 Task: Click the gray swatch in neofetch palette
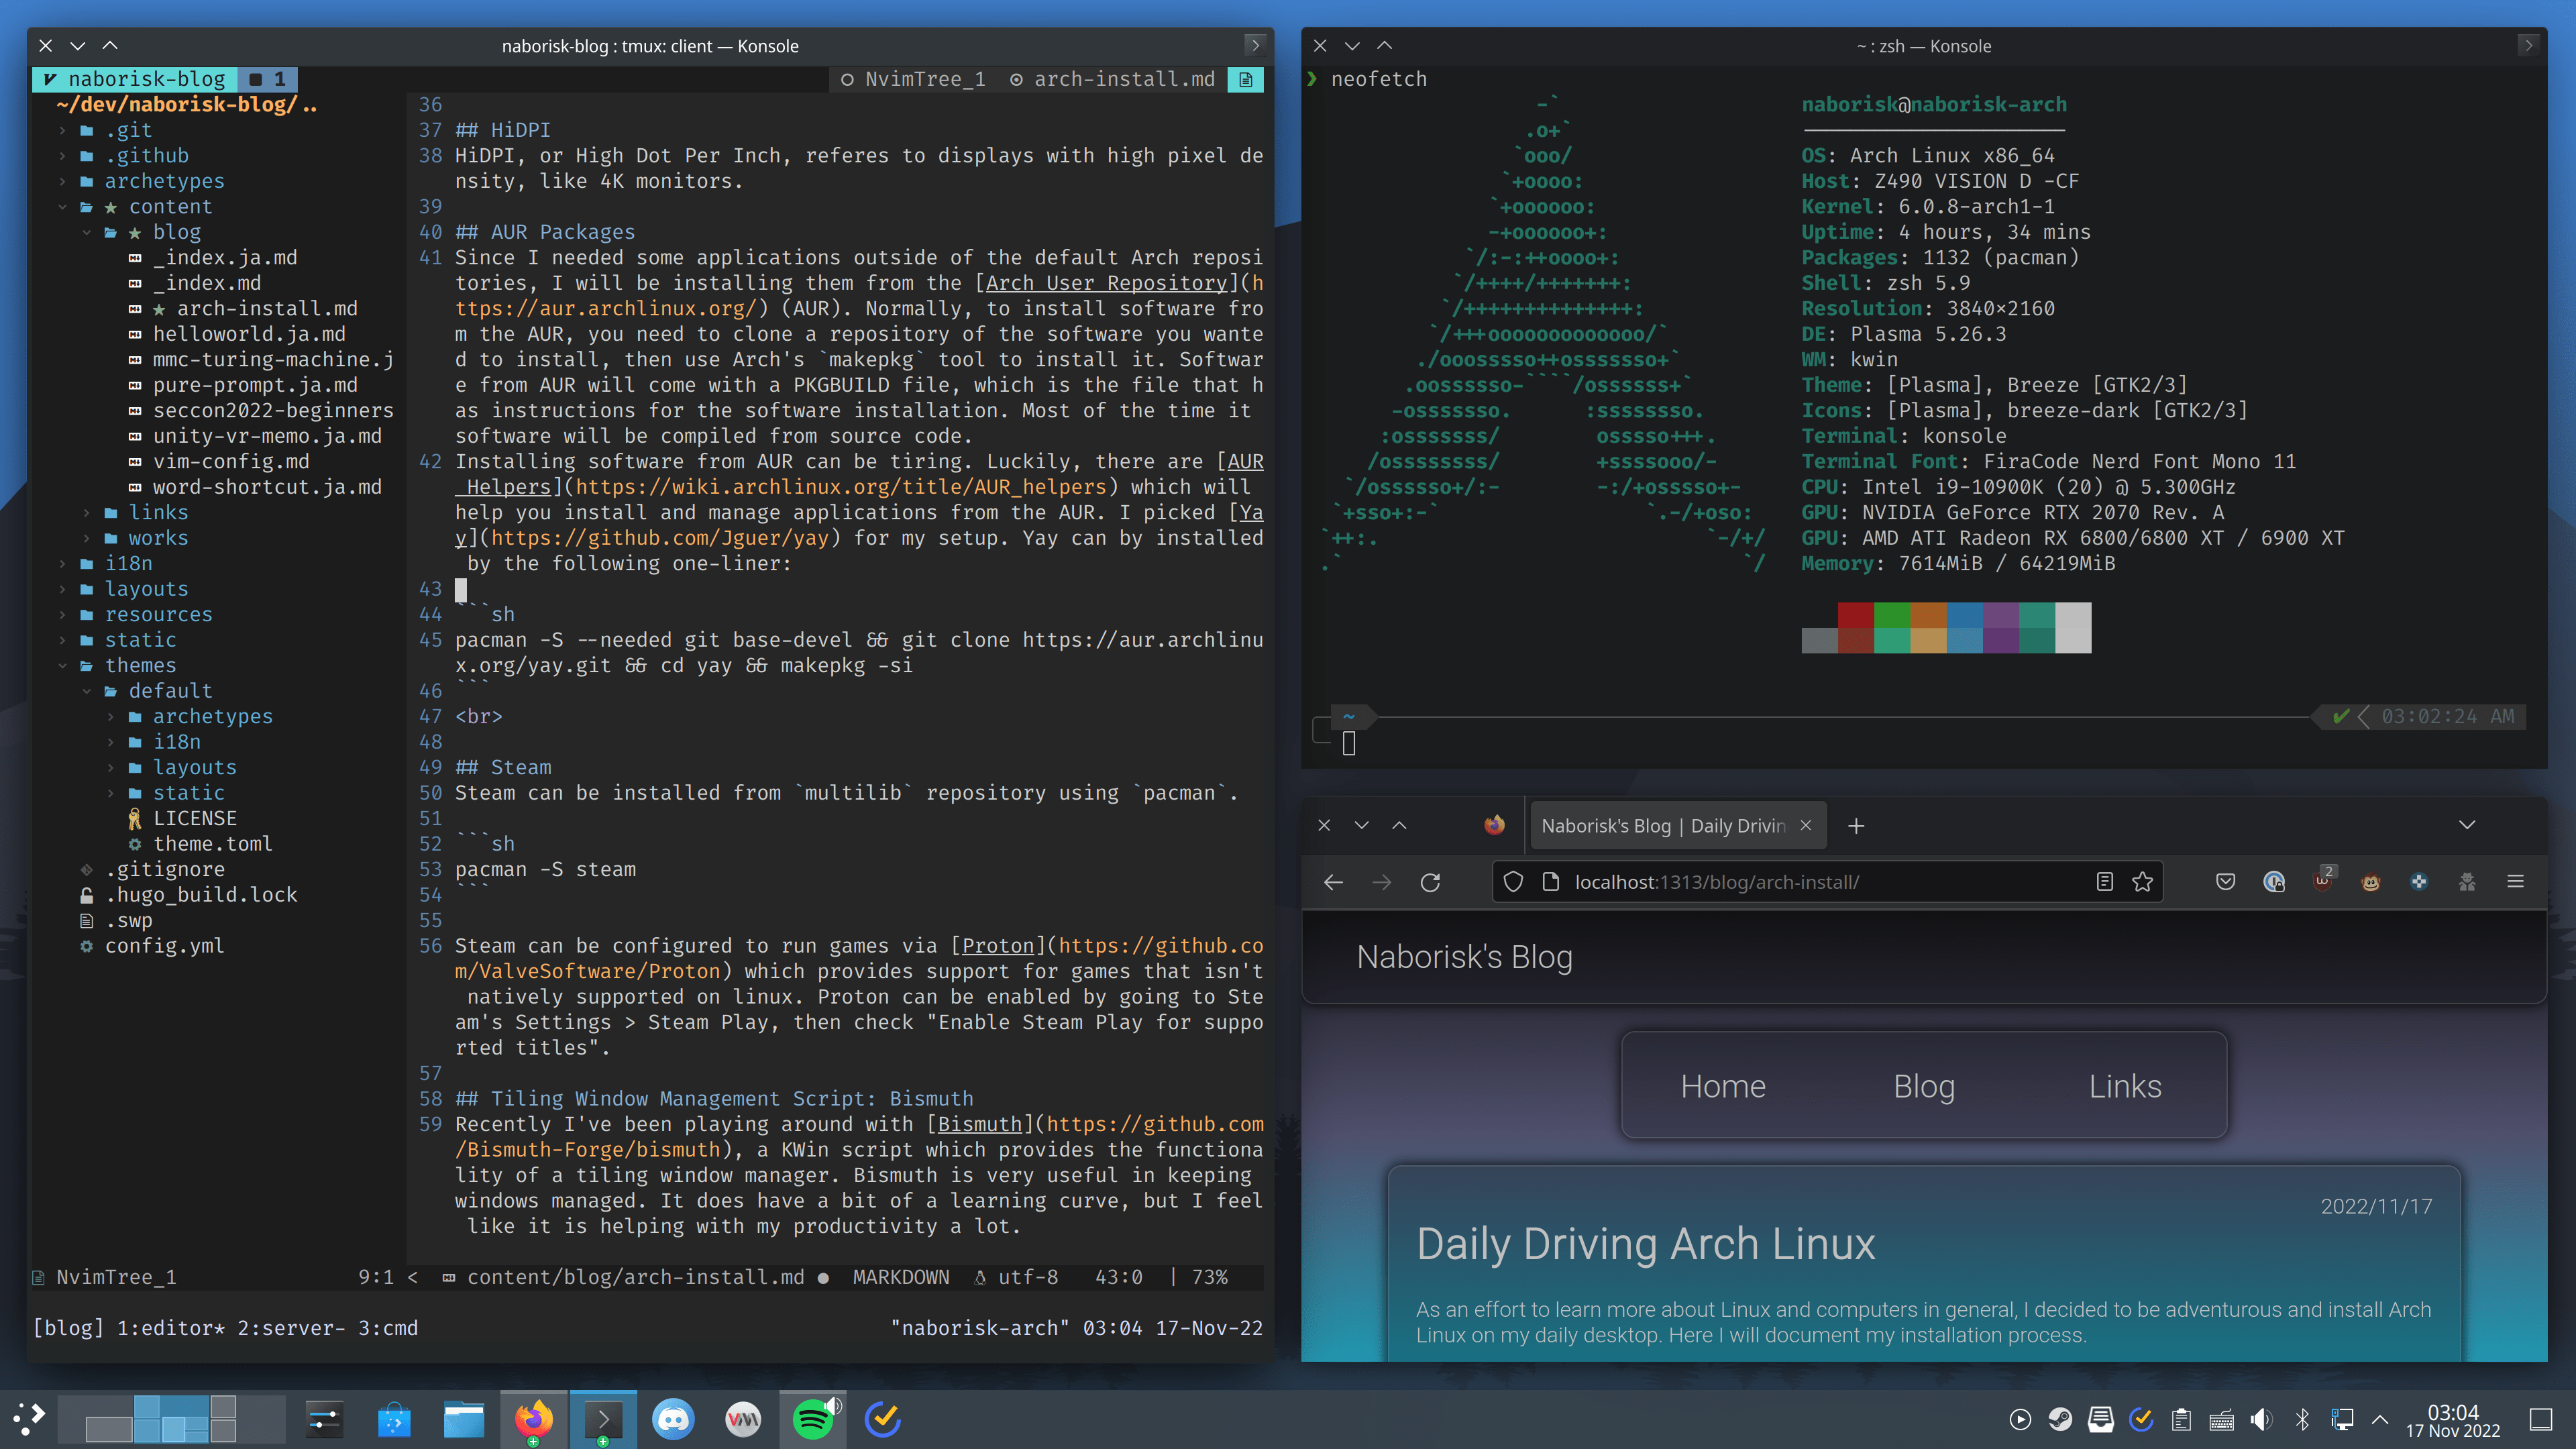coord(1819,641)
